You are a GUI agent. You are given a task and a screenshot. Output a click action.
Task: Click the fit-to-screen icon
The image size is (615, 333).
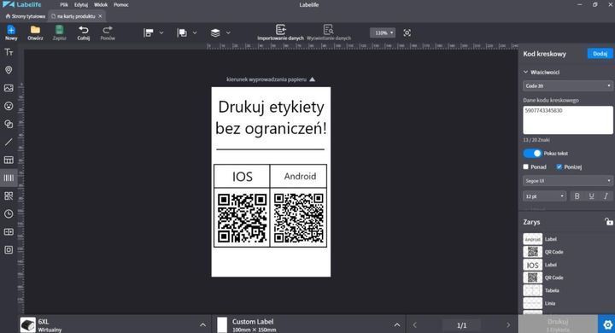click(x=407, y=33)
